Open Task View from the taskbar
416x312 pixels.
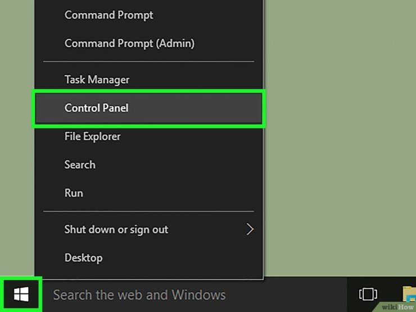[368, 294]
